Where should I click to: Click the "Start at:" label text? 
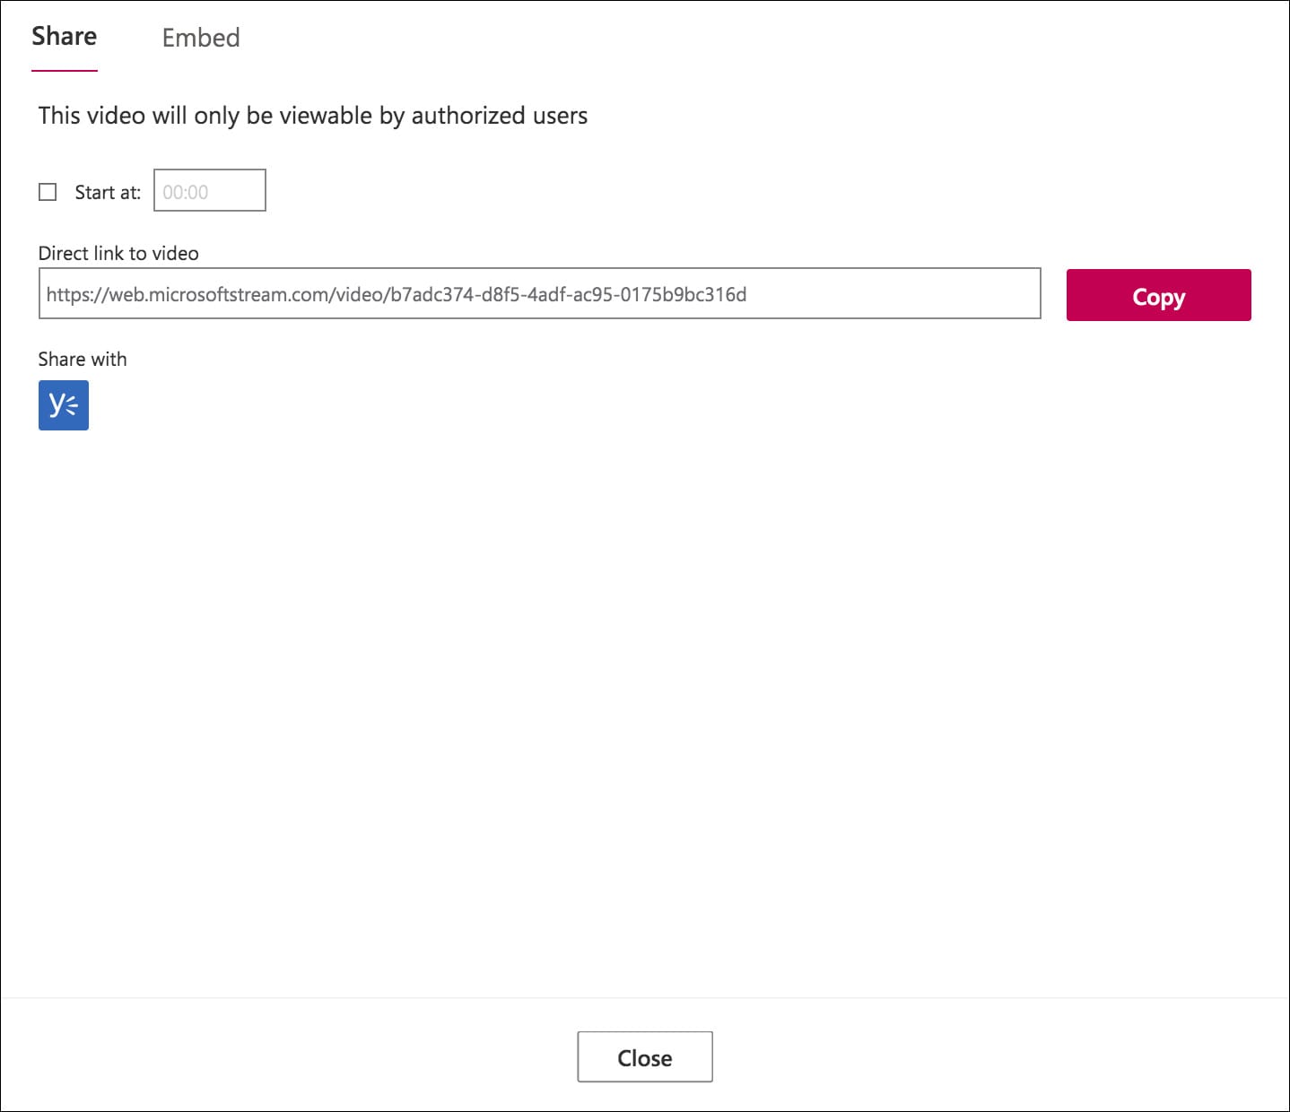coord(108,192)
